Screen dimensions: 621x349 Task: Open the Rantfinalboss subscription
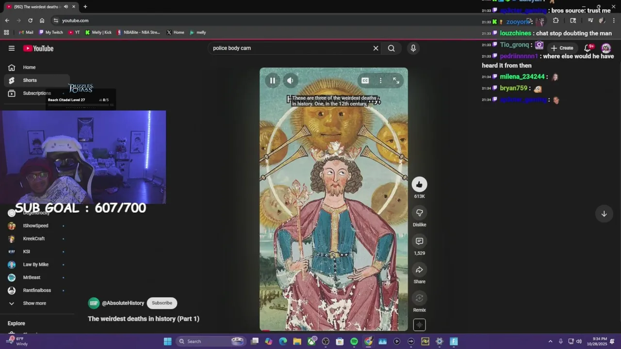click(x=36, y=290)
